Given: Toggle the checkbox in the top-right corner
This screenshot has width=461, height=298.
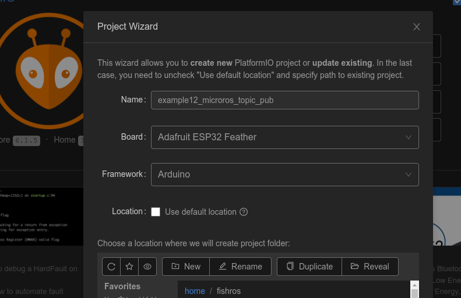Looking at the screenshot, I should click(457, 2).
